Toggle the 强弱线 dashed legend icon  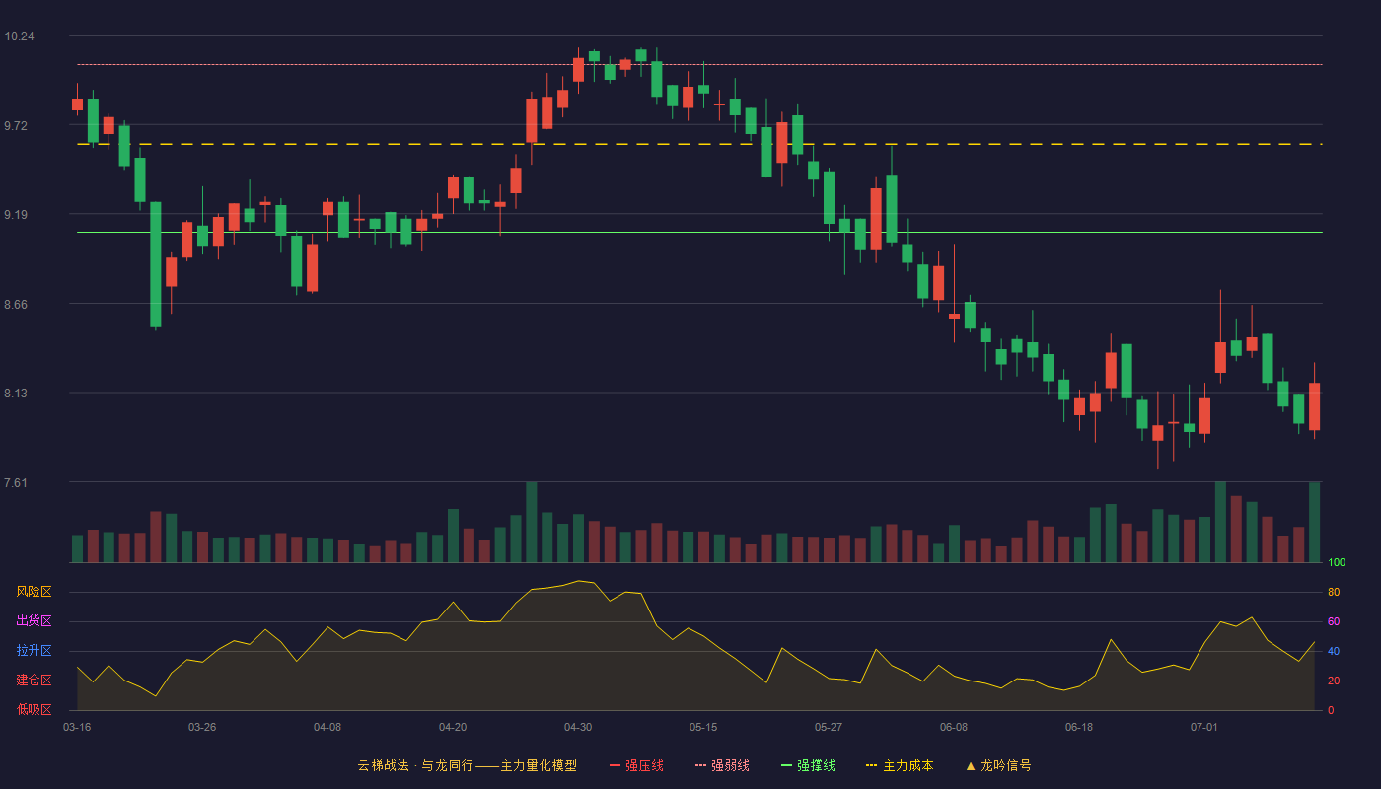coord(701,765)
